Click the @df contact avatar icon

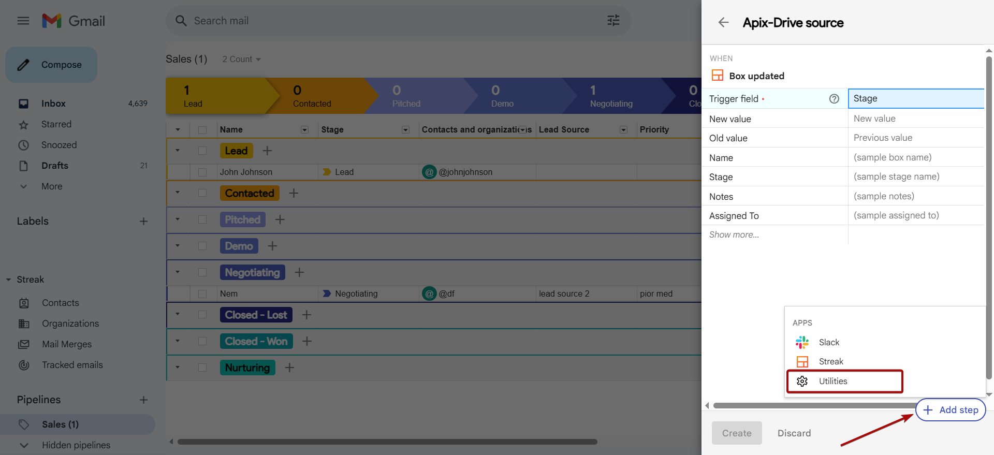coord(429,293)
